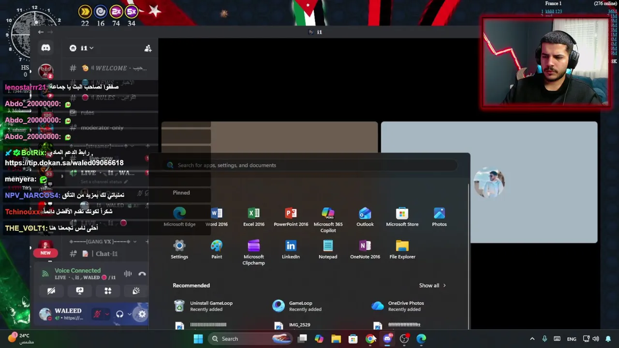Open Microsoft Edge from pinned apps
Image resolution: width=619 pixels, height=348 pixels.
(x=179, y=217)
